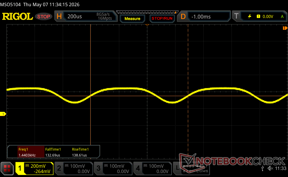Enable channel 3
The height and width of the screenshot is (177, 288).
tap(113, 168)
